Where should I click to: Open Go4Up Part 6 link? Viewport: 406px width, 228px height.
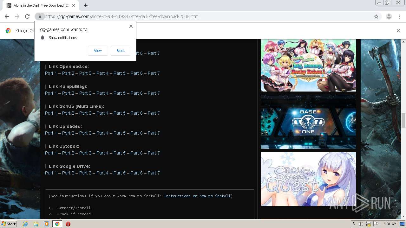[x=137, y=113]
